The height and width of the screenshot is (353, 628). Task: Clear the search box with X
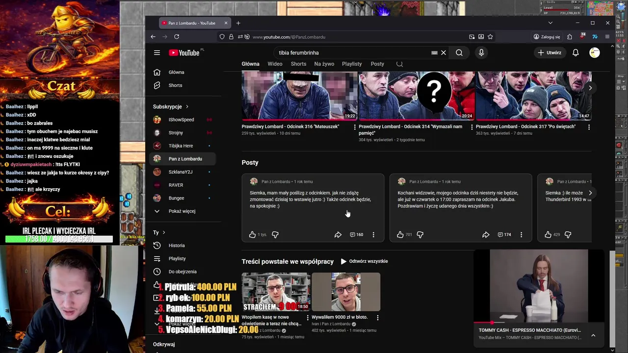[x=444, y=52]
